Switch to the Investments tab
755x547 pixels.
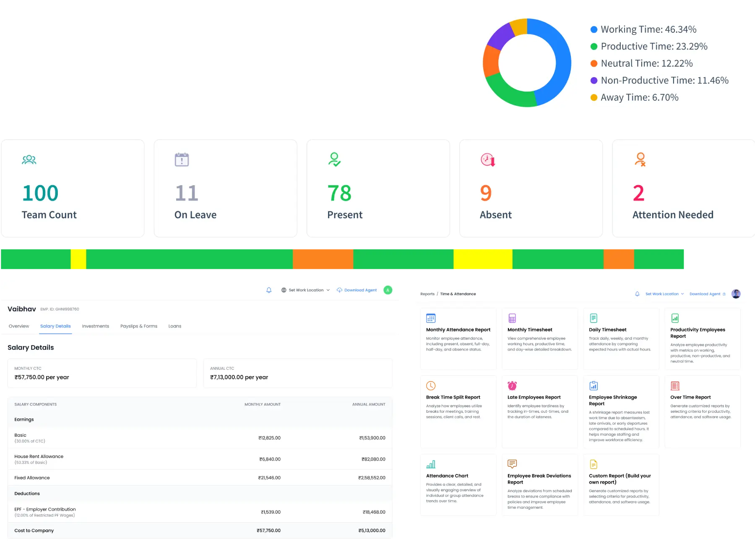pos(95,326)
